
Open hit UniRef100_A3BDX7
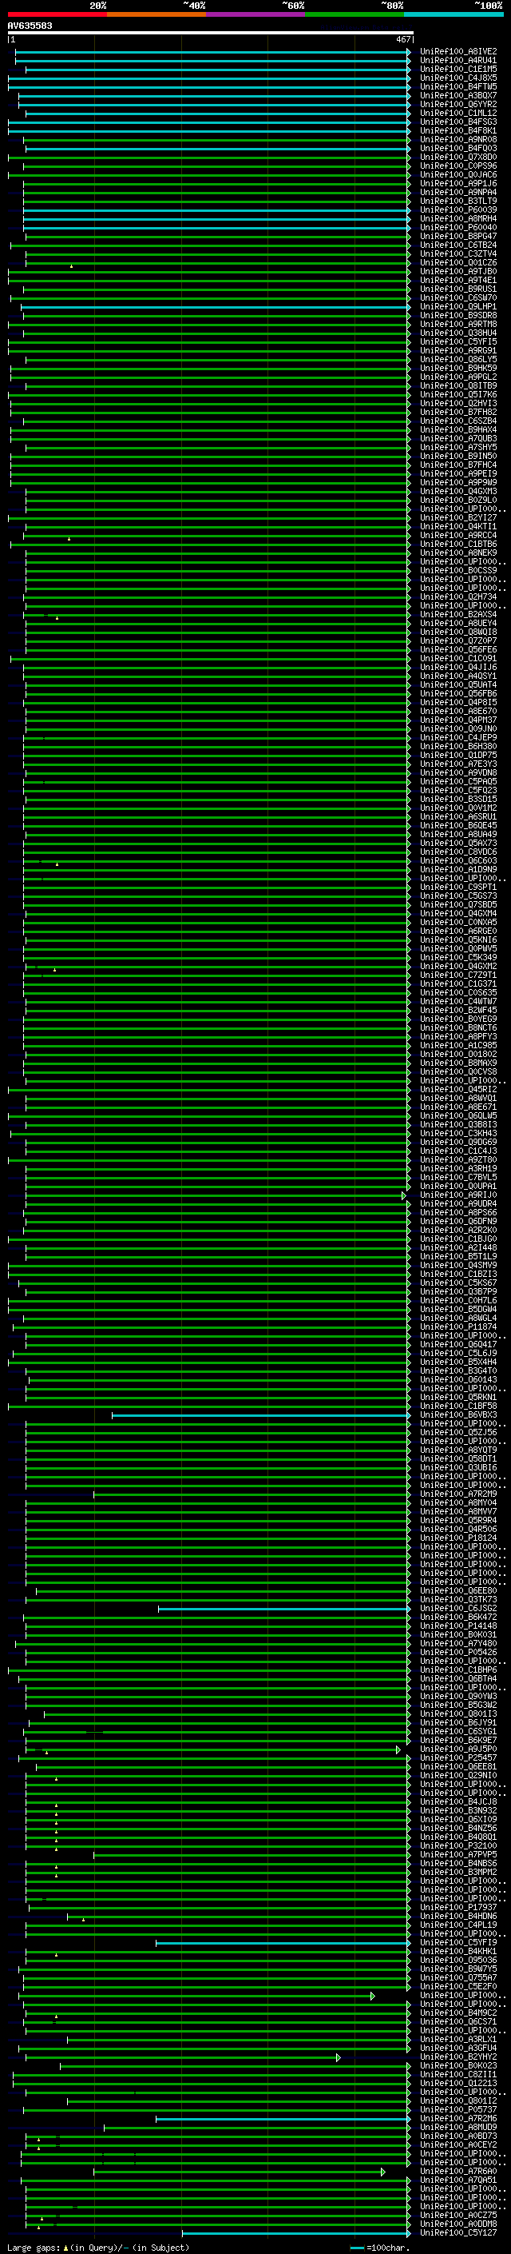458,95
